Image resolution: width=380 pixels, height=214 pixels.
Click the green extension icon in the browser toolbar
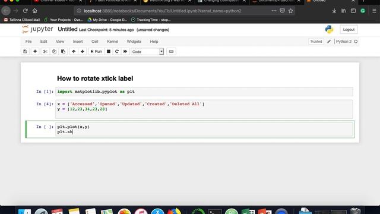coord(363,11)
